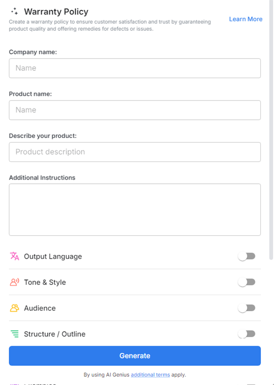
Task: Click the Structure / Outline list icon
Action: click(x=14, y=334)
